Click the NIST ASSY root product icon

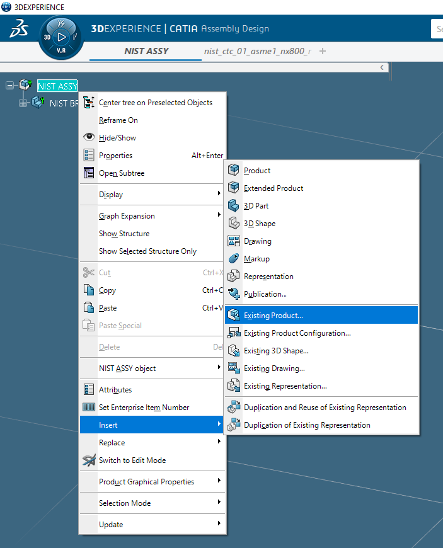click(26, 84)
